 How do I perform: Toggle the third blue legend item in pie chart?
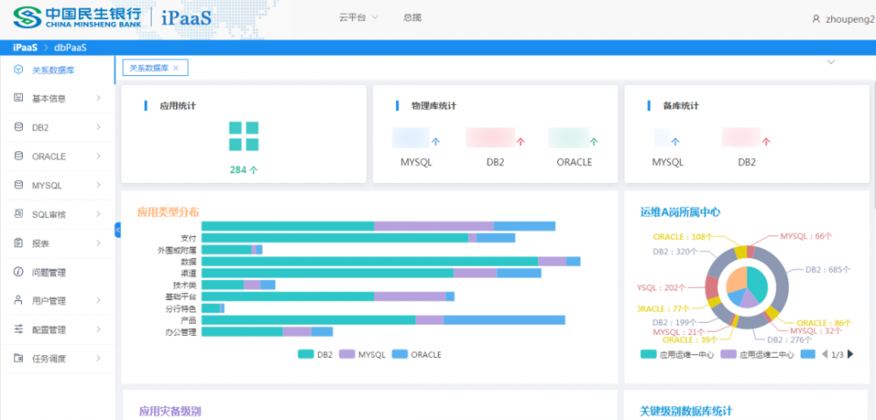coord(808,354)
